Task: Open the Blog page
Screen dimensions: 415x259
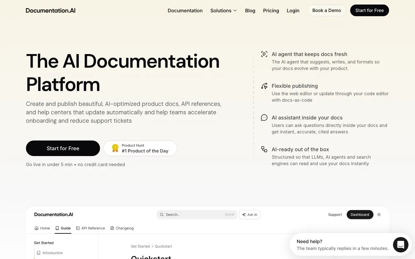Action: [x=250, y=11]
